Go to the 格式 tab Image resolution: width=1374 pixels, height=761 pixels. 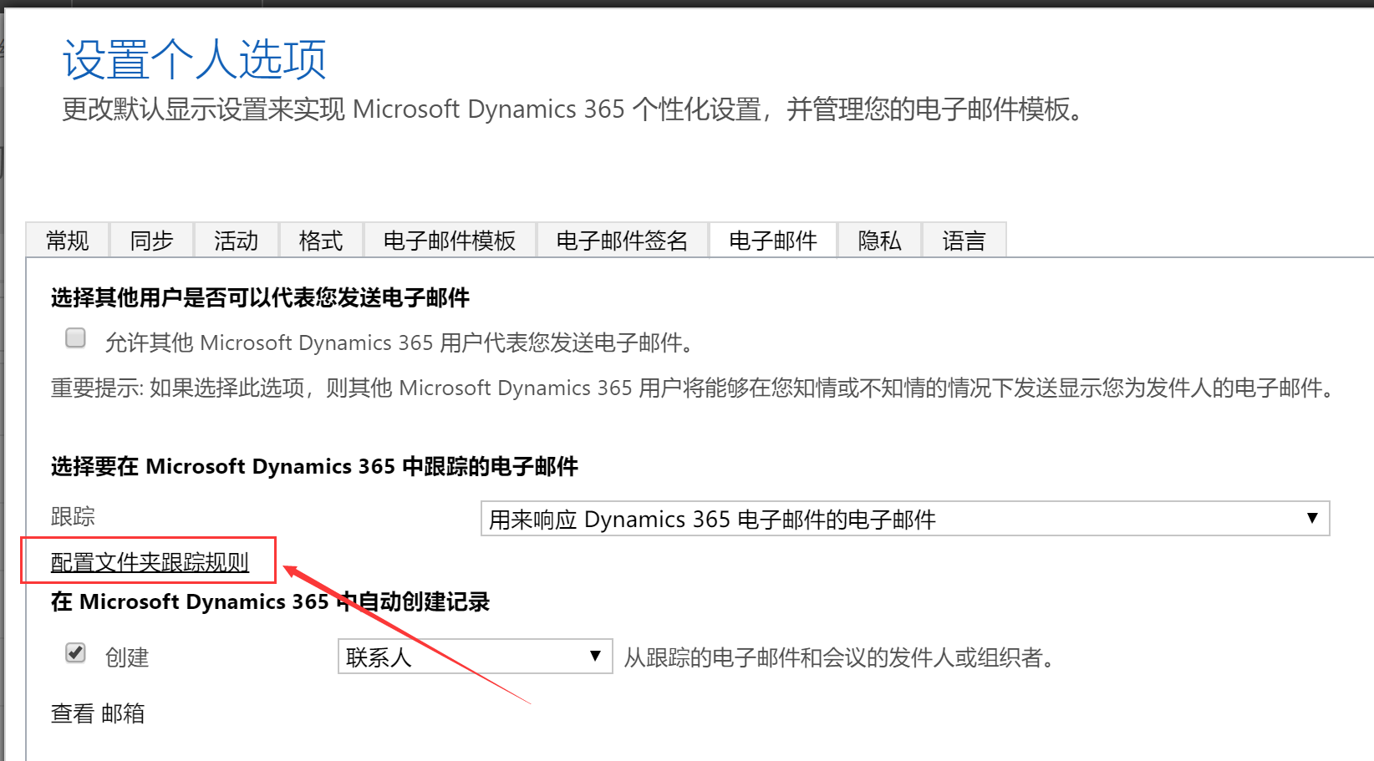point(321,241)
